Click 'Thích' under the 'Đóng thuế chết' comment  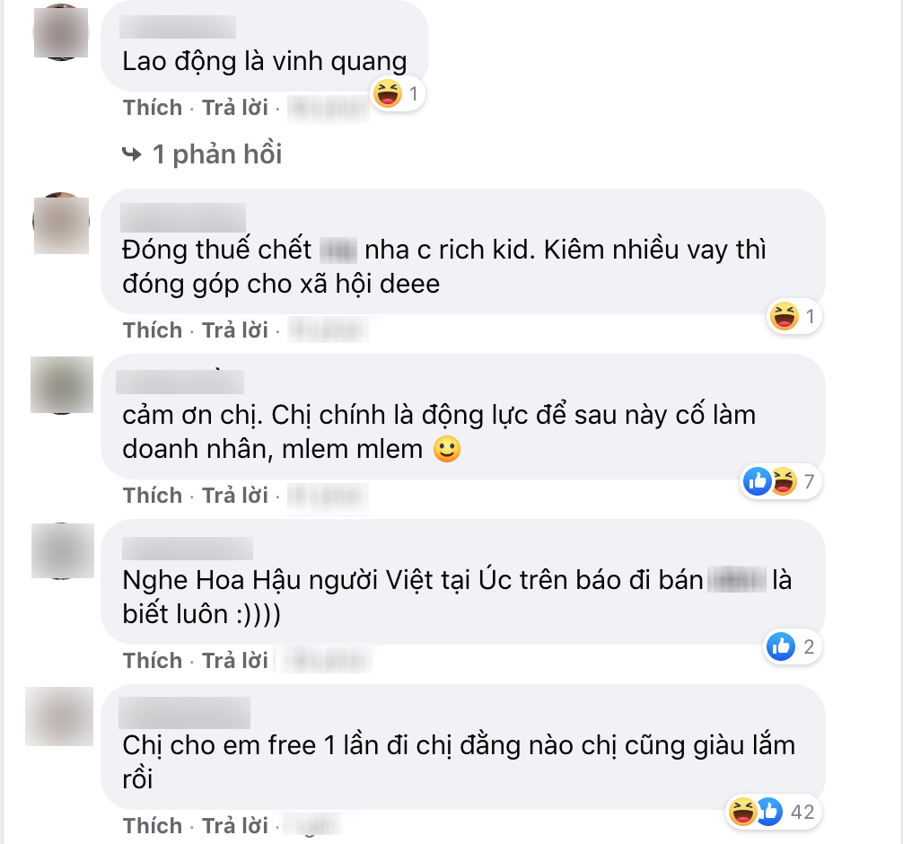coord(153,330)
